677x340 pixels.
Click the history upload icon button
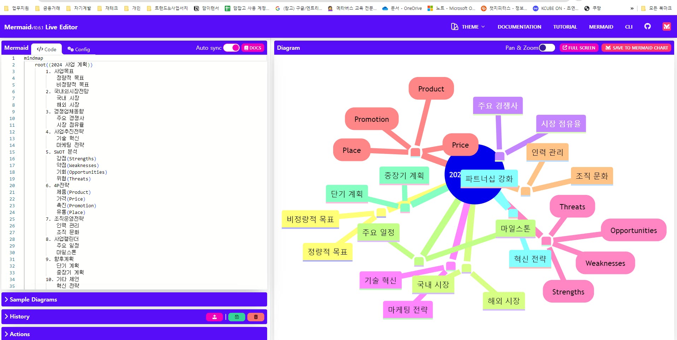[214, 317]
